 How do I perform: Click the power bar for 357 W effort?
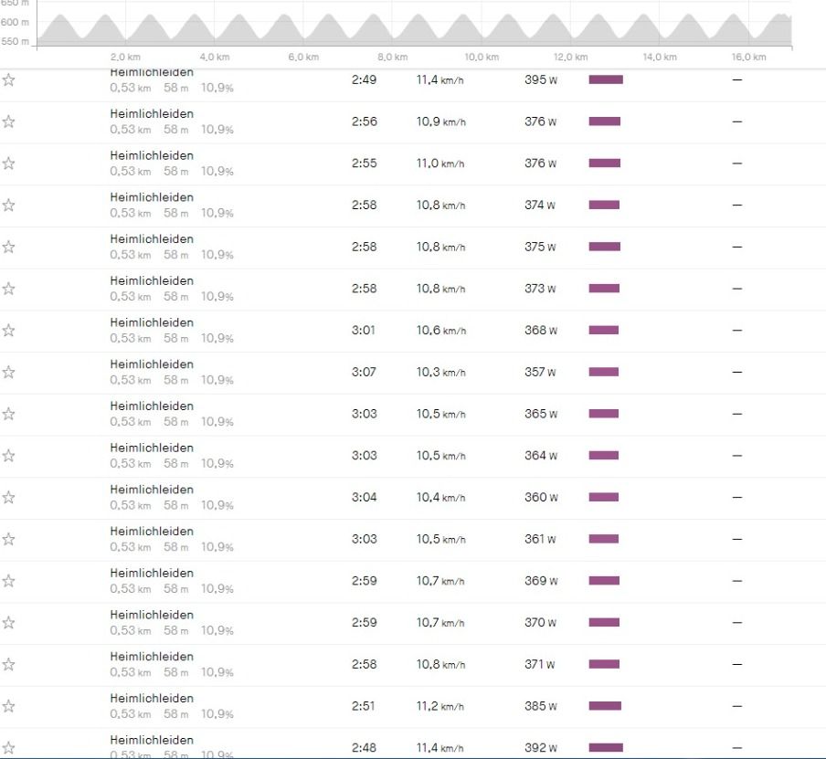pyautogui.click(x=603, y=372)
